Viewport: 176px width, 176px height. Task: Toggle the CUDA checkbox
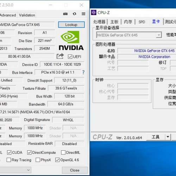click(x=9, y=152)
